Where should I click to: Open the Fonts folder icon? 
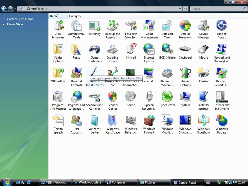[76, 52]
